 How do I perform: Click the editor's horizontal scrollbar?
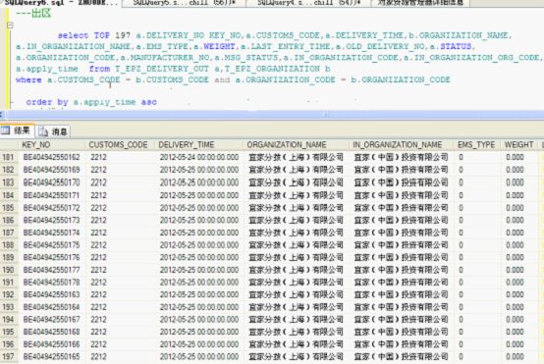[272, 114]
